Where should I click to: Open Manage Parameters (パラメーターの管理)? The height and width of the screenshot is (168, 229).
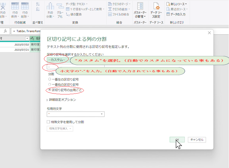pos(140,10)
